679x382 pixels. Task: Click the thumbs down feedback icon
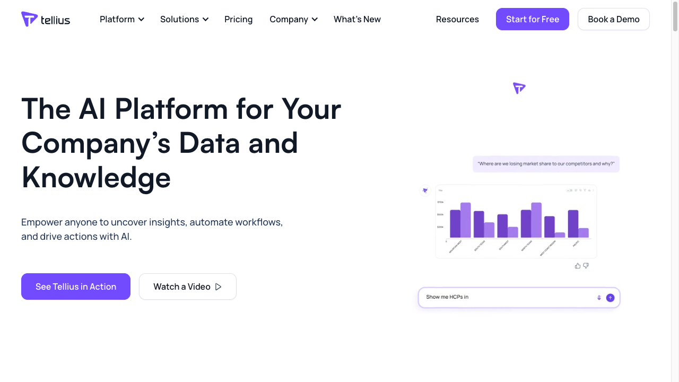586,266
